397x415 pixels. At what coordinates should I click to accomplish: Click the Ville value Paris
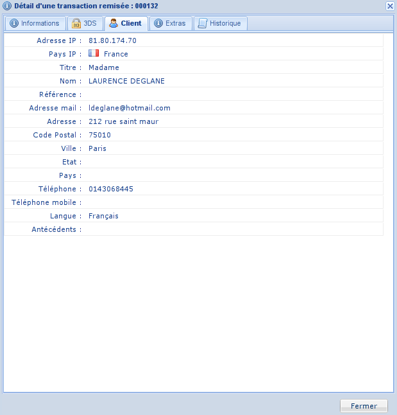click(97, 148)
